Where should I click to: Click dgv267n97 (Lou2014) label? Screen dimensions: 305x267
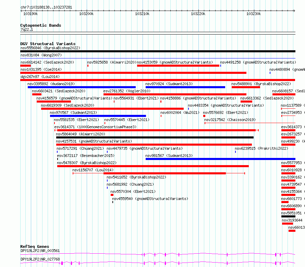pos(40,77)
